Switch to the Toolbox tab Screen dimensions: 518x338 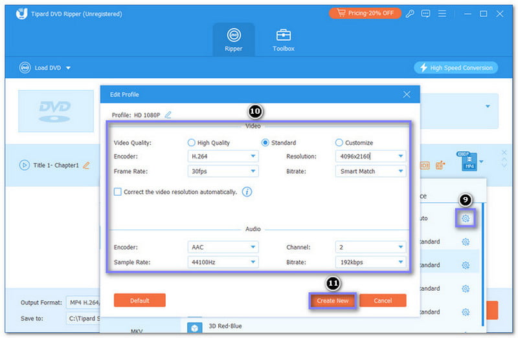coord(284,39)
